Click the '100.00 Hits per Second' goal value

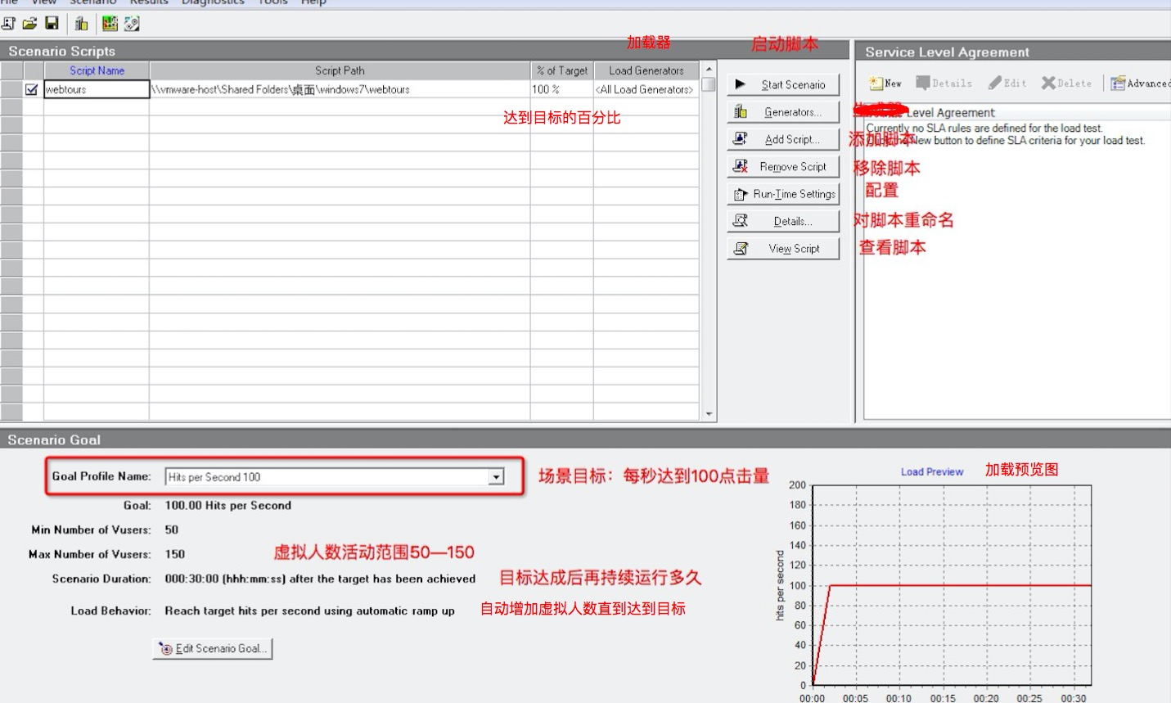(x=228, y=506)
